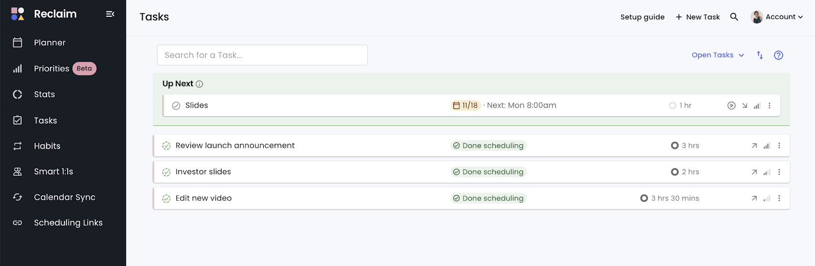Start the Slides task with play icon
Screen dimensions: 815x266
tap(731, 105)
